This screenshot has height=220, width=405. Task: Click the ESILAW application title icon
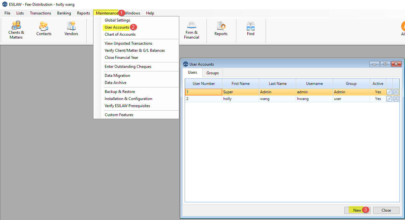pyautogui.click(x=5, y=5)
